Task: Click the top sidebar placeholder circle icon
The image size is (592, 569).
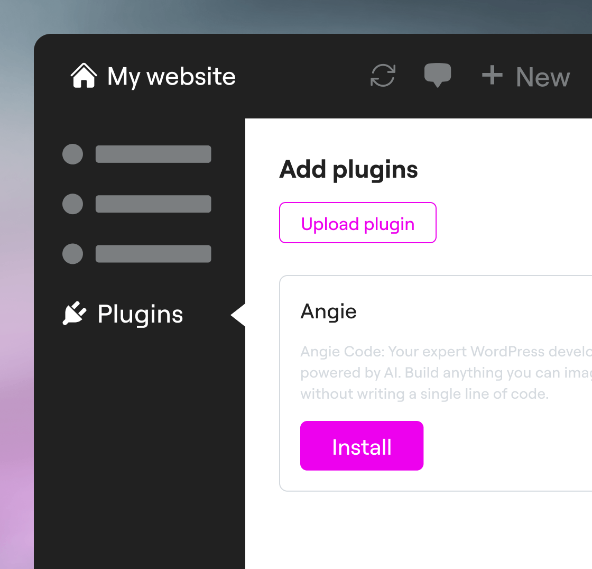Action: (x=73, y=154)
